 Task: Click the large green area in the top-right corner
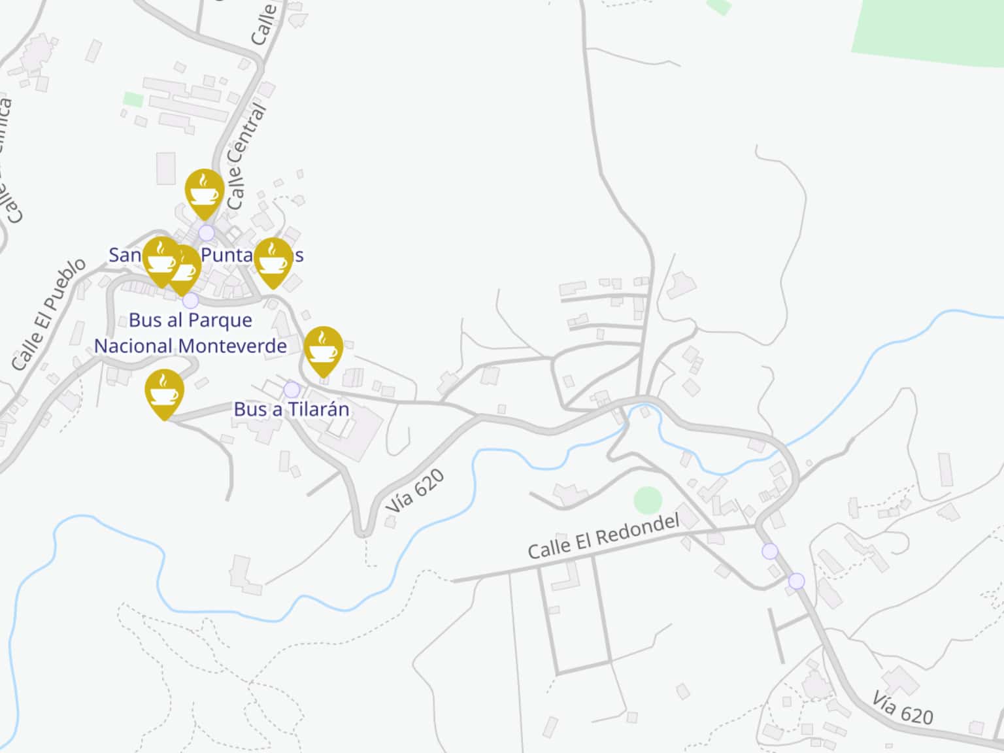point(928,31)
